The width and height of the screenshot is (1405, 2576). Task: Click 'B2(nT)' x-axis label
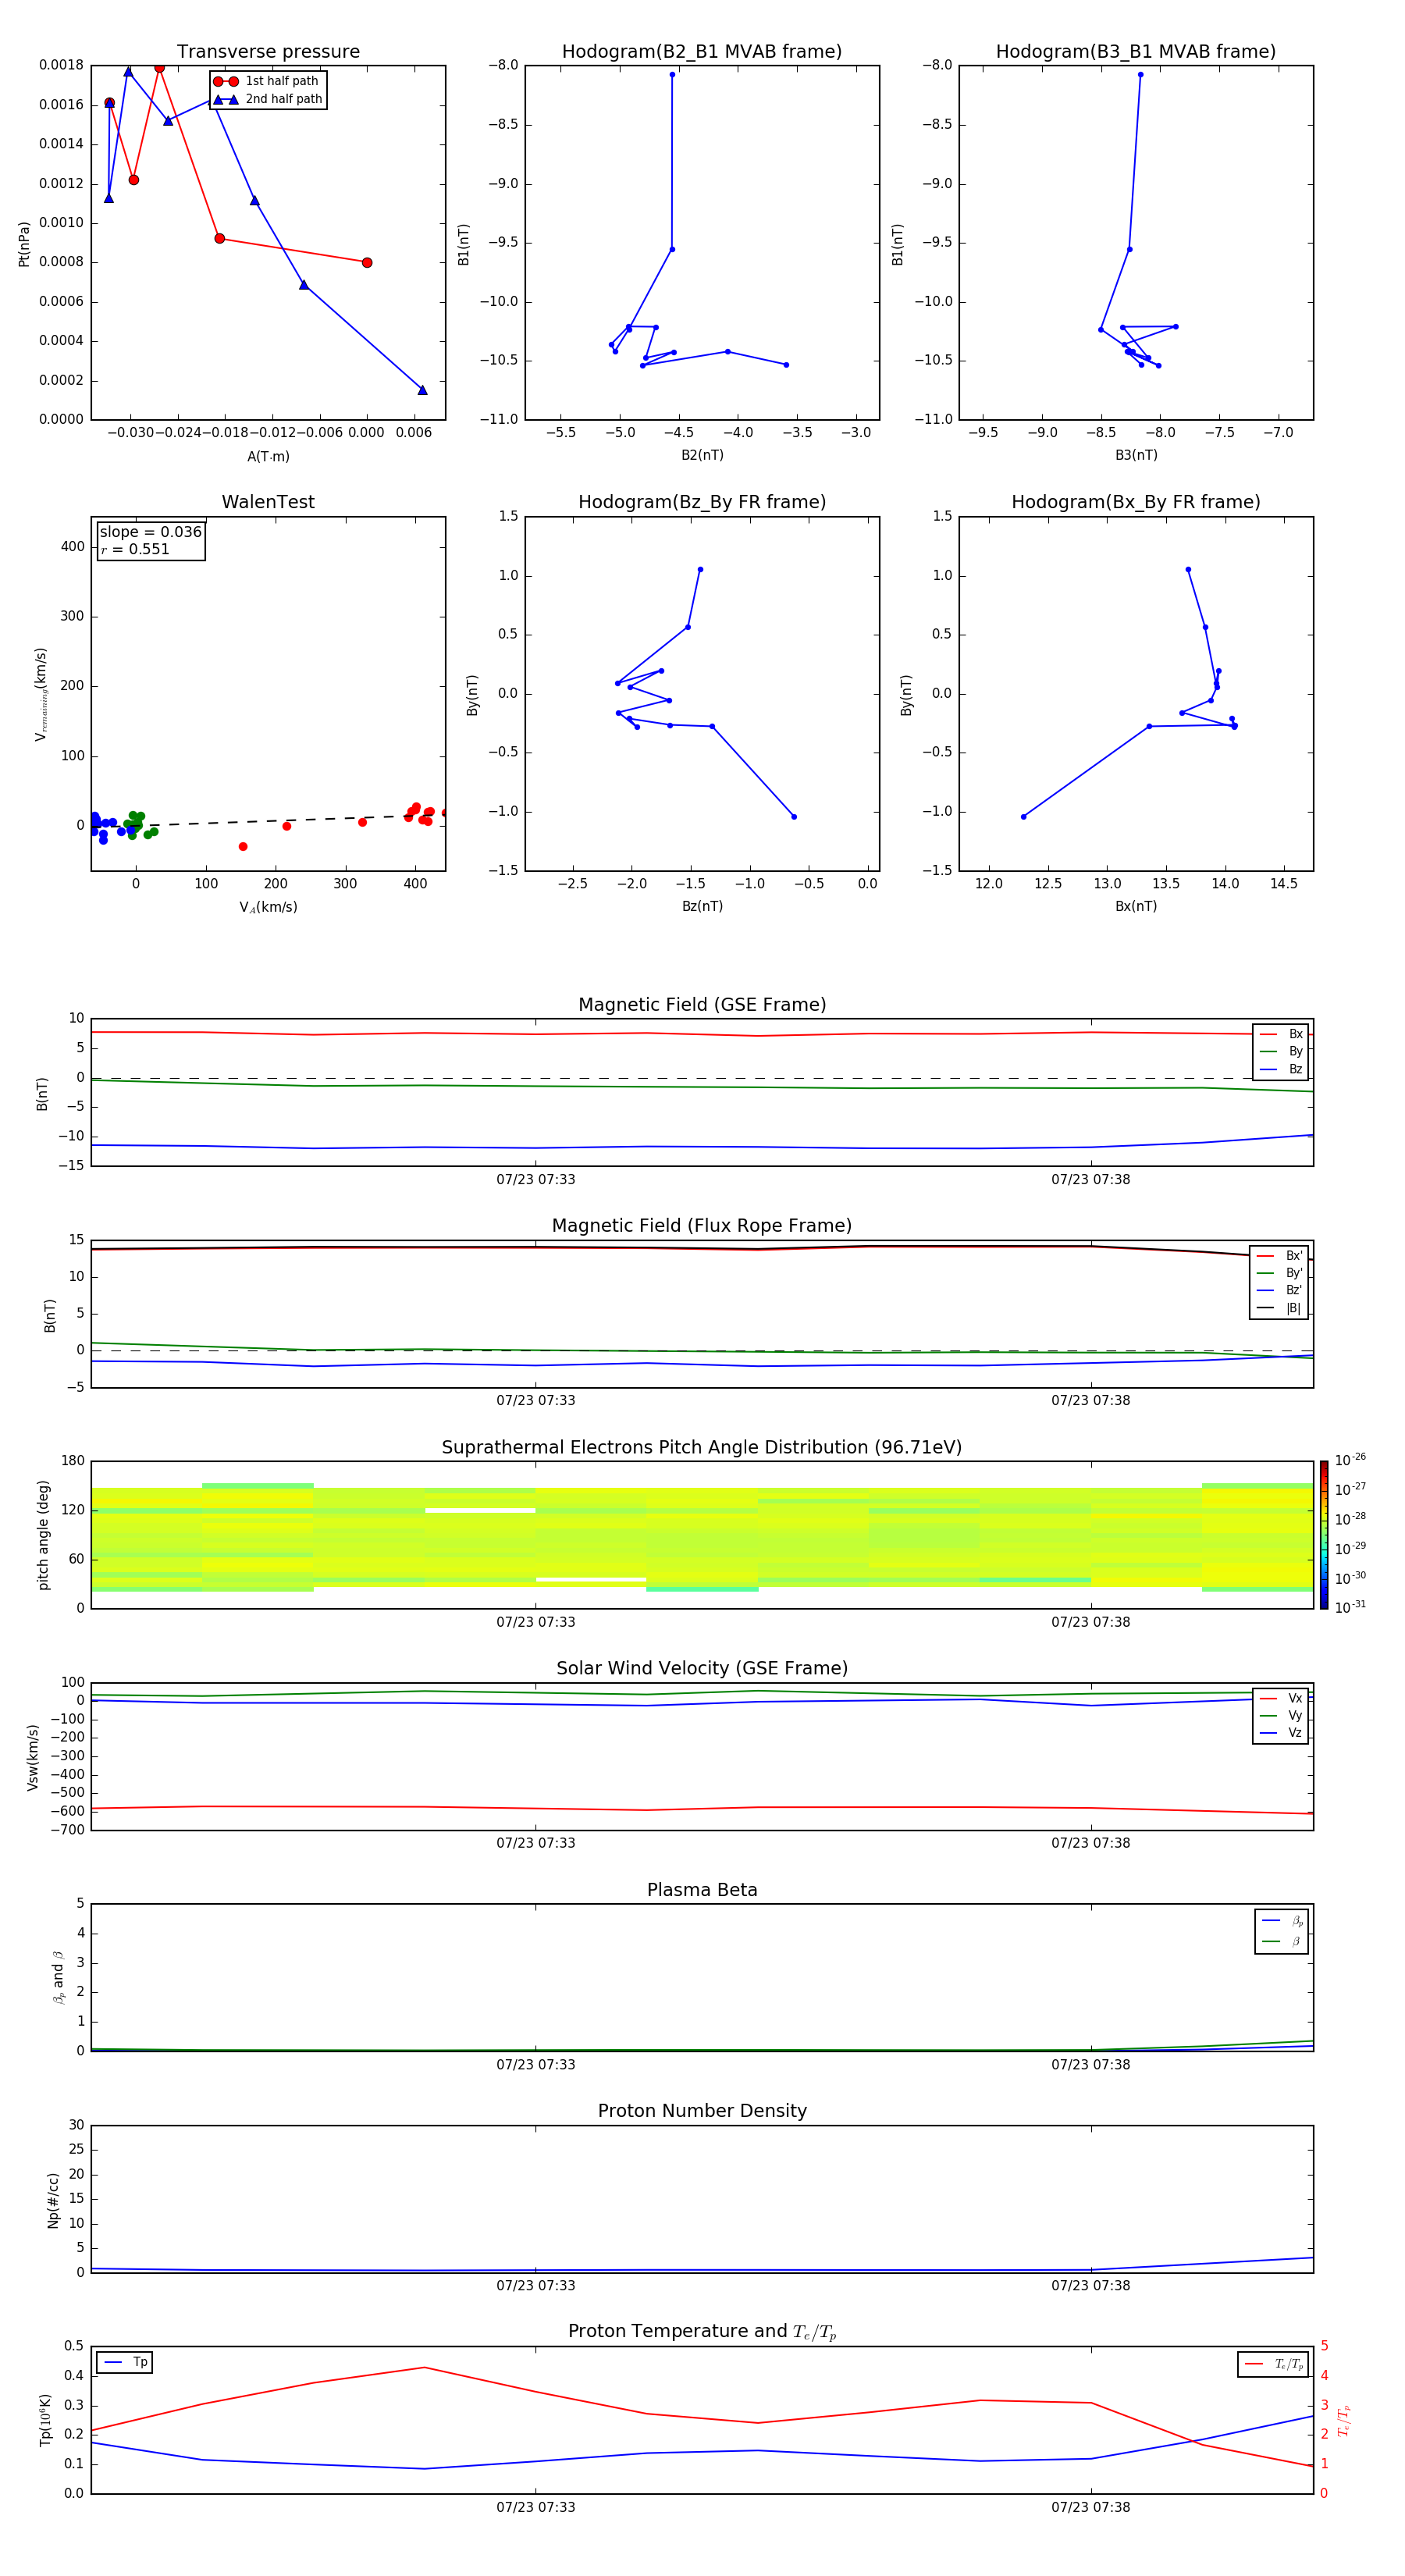[x=702, y=455]
